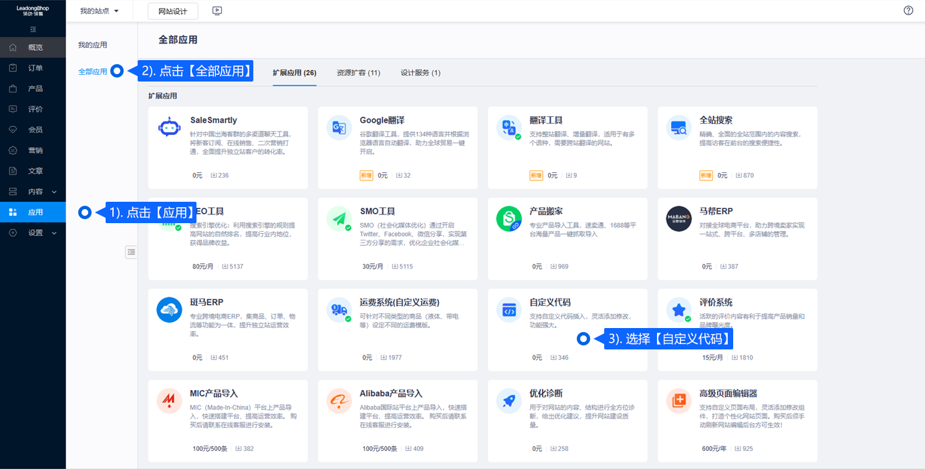Open the SaleSmartly app title
This screenshot has height=469, width=925.
coord(214,120)
